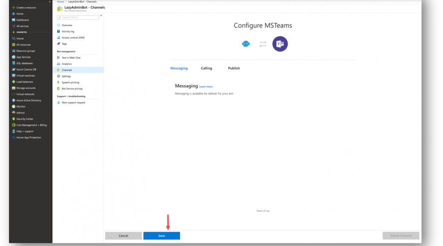
Task: Open Home from the left sidebar icon
Action: [x=14, y=14]
